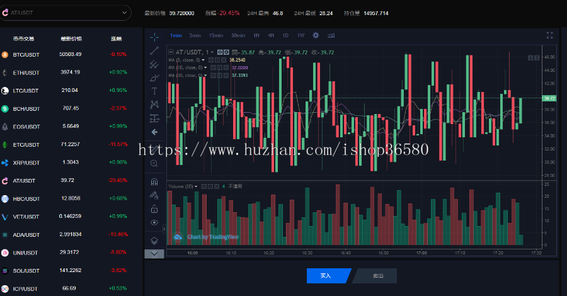Hide the MA (5, close, 0) line

(211, 60)
